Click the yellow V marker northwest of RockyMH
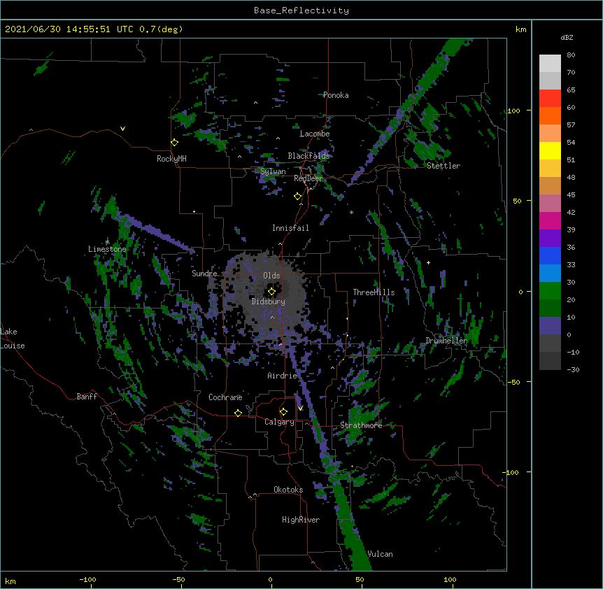 click(x=122, y=129)
